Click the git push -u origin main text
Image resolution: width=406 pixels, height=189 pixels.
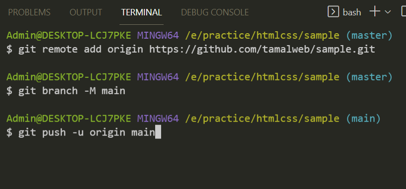pyautogui.click(x=86, y=132)
